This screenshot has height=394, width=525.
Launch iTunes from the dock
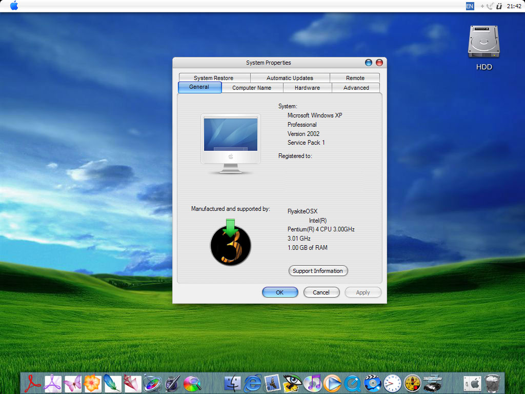tap(313, 383)
